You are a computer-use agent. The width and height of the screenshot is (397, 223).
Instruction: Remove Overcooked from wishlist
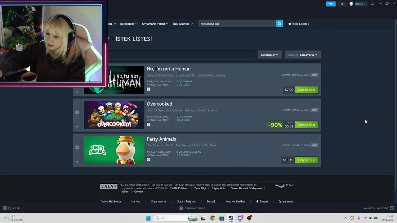pyautogui.click(x=314, y=110)
